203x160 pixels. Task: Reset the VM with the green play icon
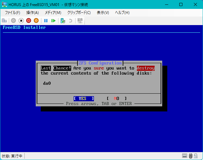click(53, 21)
